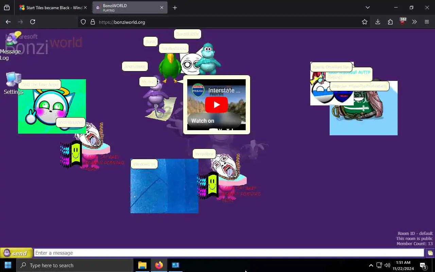Image resolution: width=435 pixels, height=272 pixels.
Task: Click the Windows 96 name tag
Action: 144,164
